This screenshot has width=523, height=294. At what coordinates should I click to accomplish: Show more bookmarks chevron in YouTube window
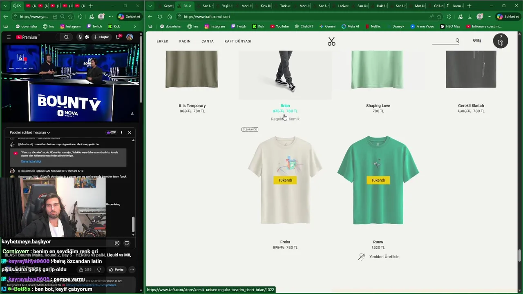[135, 26]
